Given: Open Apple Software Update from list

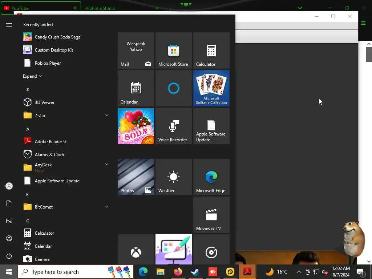Looking at the screenshot, I should tap(66, 181).
